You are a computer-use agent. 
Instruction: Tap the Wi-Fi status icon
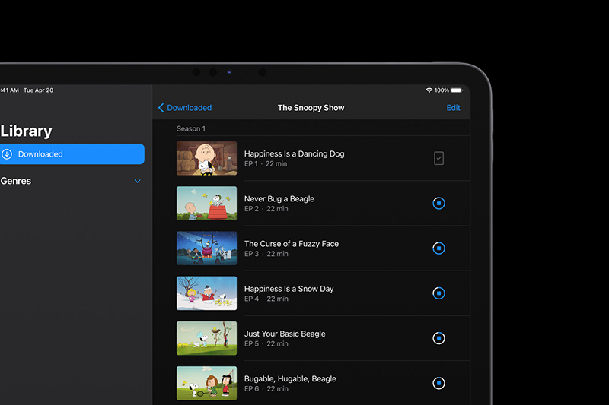point(429,90)
